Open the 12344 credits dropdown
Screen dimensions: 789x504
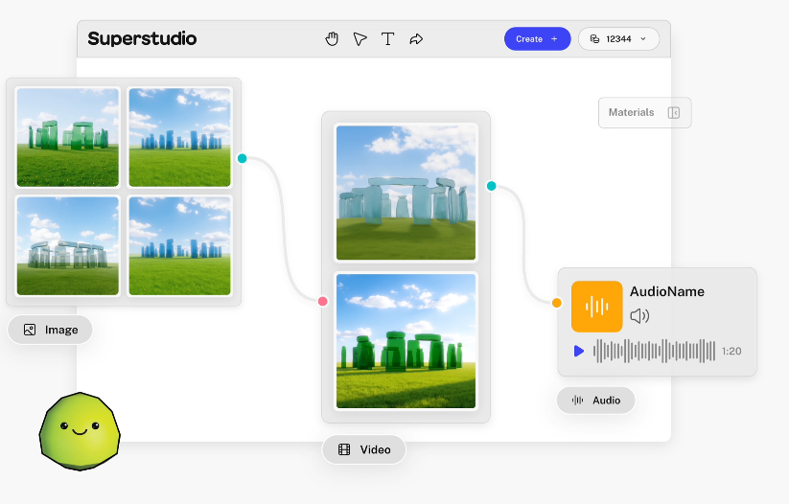(618, 38)
